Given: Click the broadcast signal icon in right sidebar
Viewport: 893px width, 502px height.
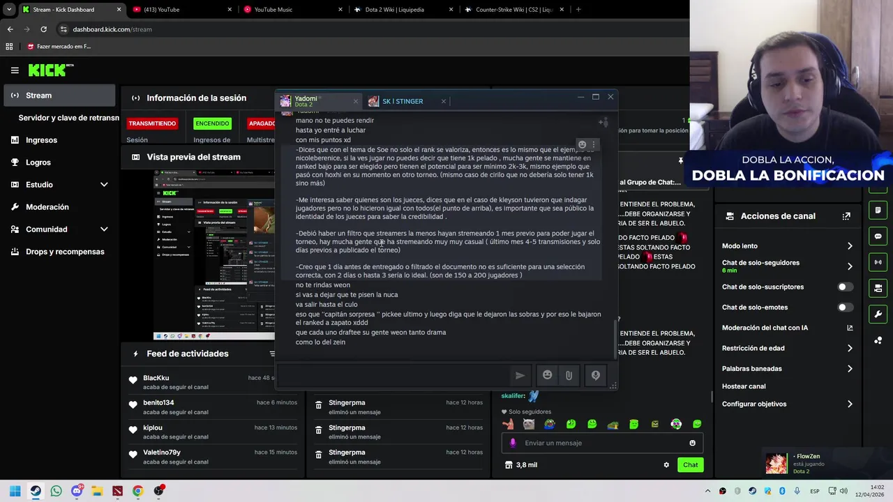Looking at the screenshot, I should point(878,262).
